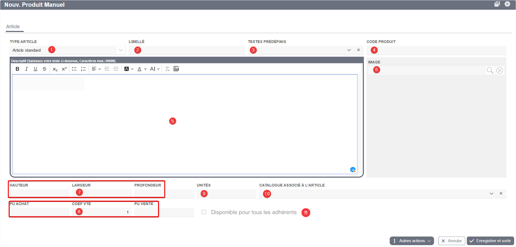Pick a font text color
The height and width of the screenshot is (247, 516).
142,69
